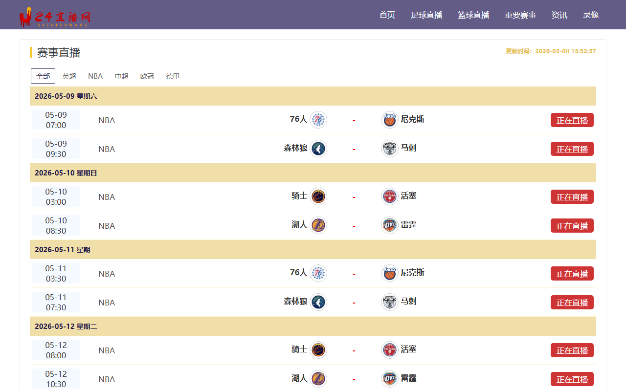
Task: Click team name 雷霆 in 05-10 08:30 row
Action: pyautogui.click(x=408, y=225)
